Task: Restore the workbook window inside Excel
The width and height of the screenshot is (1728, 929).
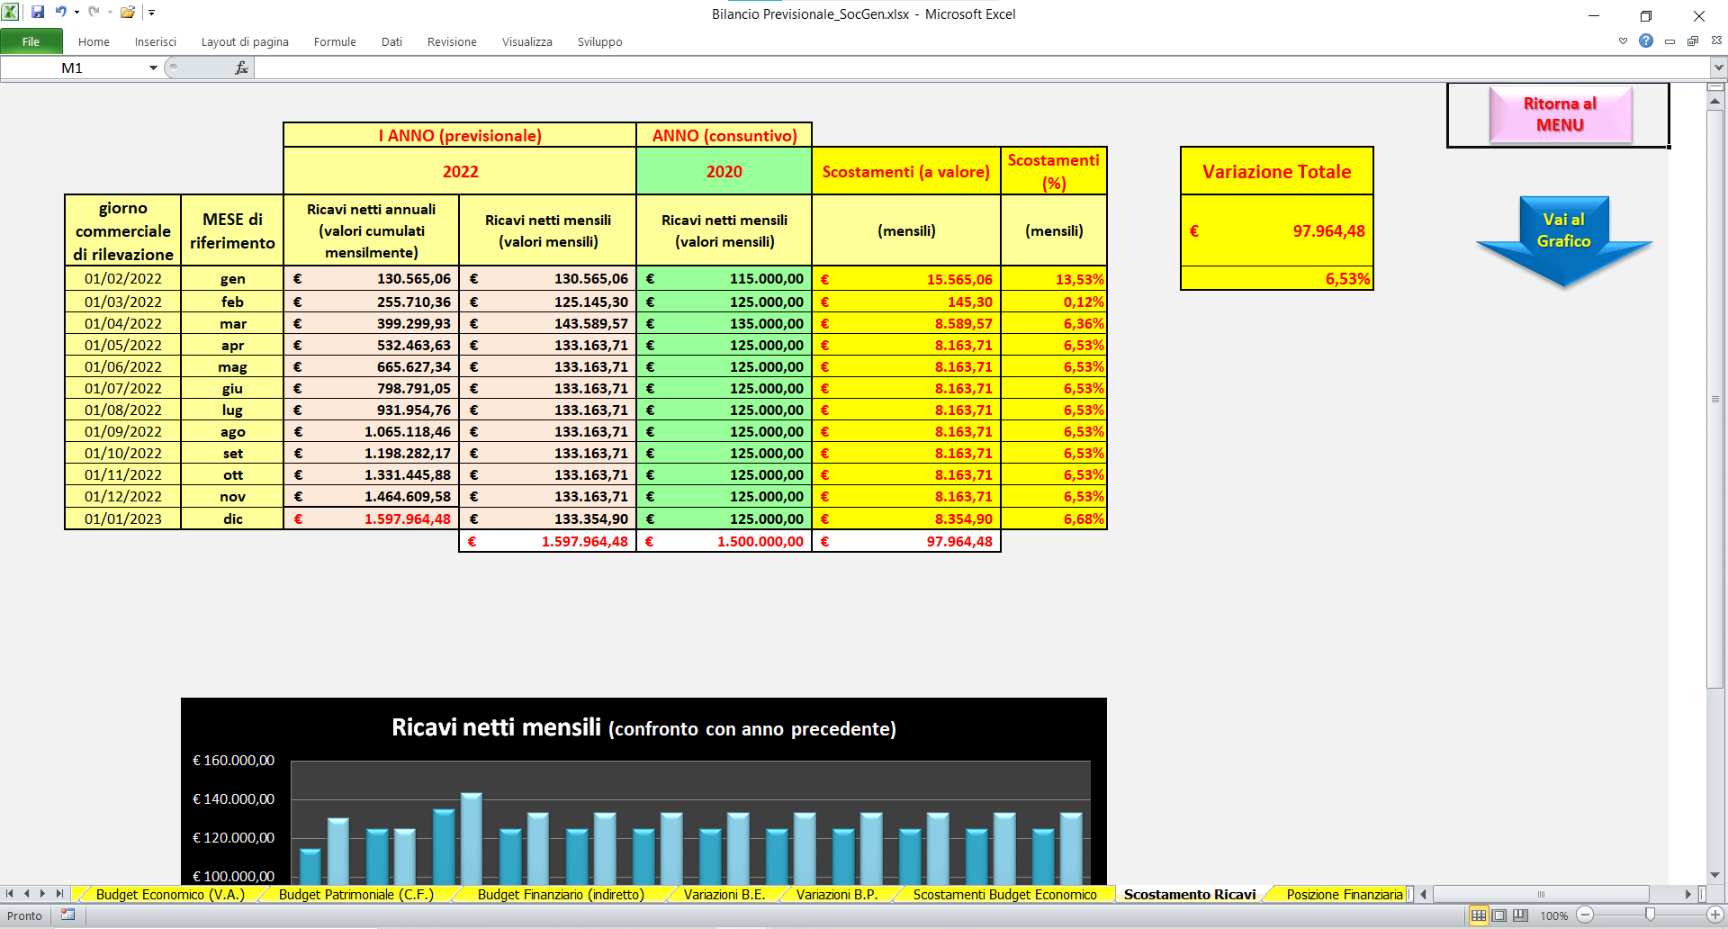Action: 1693,41
